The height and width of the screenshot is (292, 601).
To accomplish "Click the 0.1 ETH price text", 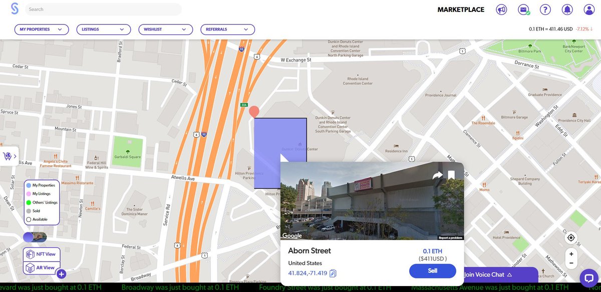I will 433,251.
